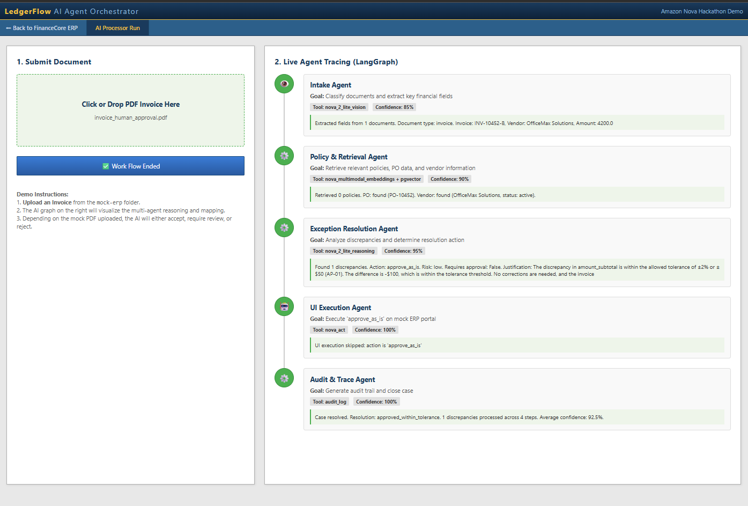Click the Audit & Trace Agent gear icon

pyautogui.click(x=284, y=378)
